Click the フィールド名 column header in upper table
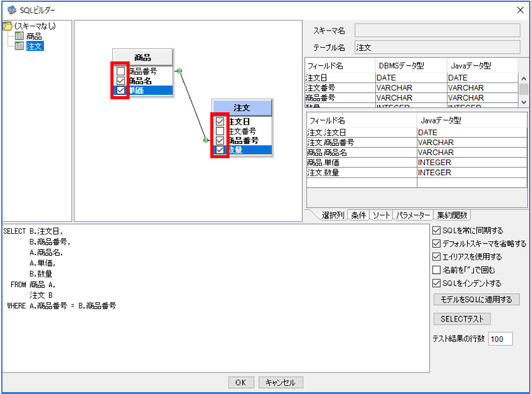The width and height of the screenshot is (531, 394). pyautogui.click(x=340, y=65)
